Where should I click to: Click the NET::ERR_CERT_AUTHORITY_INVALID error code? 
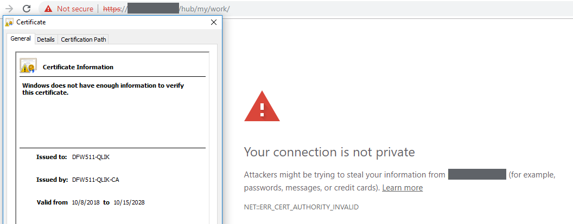point(301,207)
